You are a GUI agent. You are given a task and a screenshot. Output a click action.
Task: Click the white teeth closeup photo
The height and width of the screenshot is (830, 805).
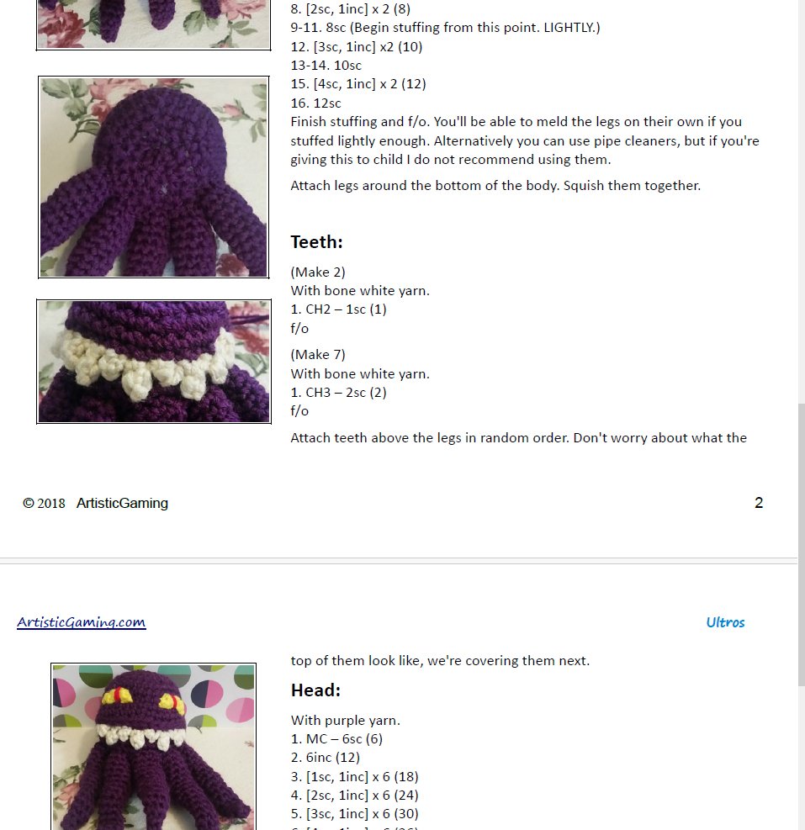pyautogui.click(x=154, y=362)
